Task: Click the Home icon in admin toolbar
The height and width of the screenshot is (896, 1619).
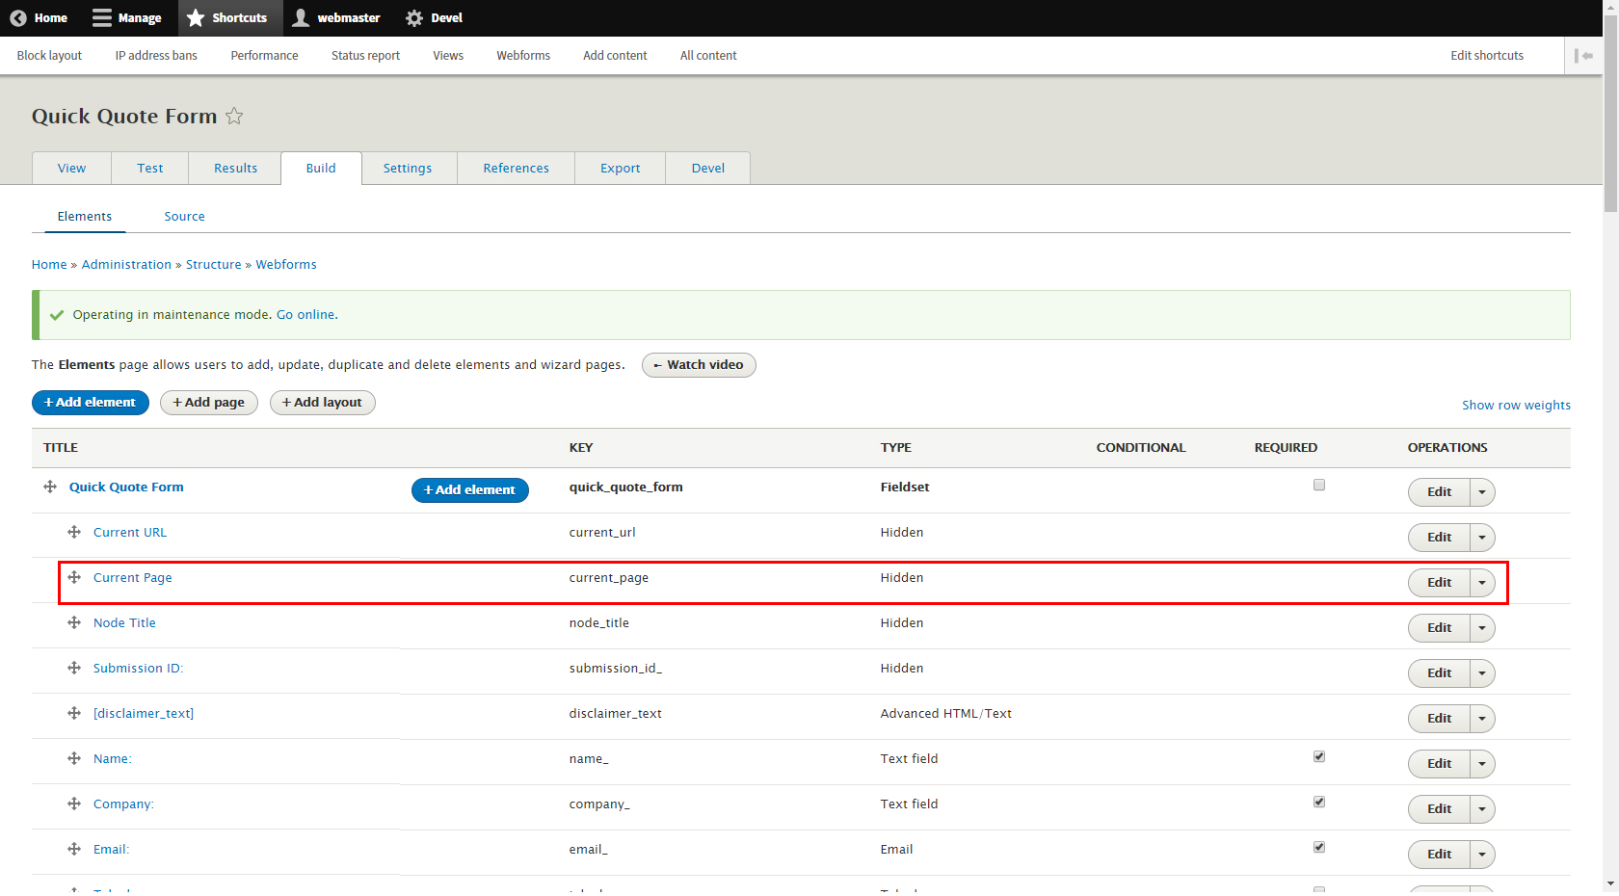Action: pyautogui.click(x=17, y=17)
